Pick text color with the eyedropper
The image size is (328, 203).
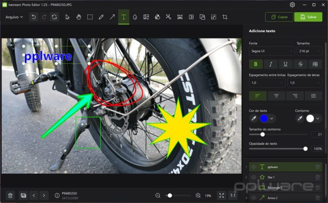pyautogui.click(x=254, y=119)
